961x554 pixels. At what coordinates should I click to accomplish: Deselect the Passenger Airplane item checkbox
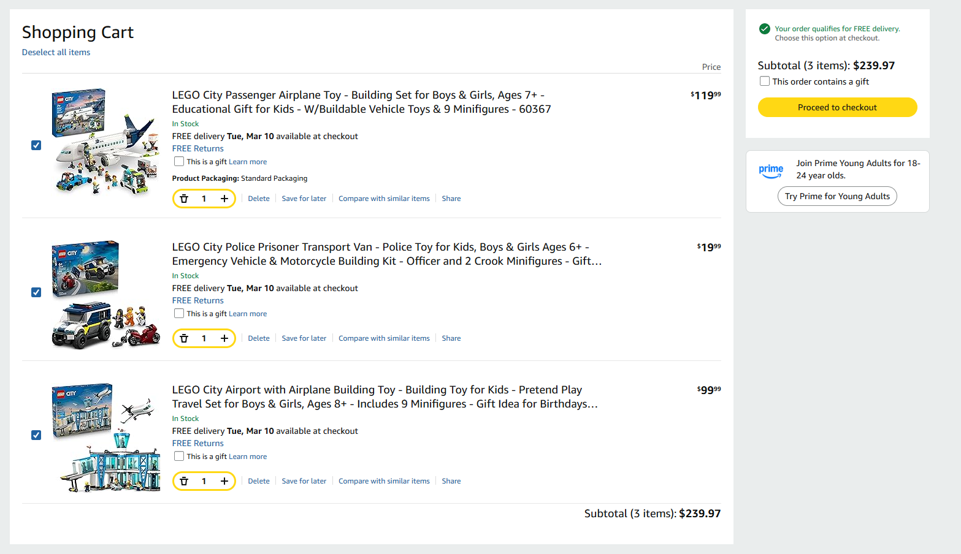36,145
